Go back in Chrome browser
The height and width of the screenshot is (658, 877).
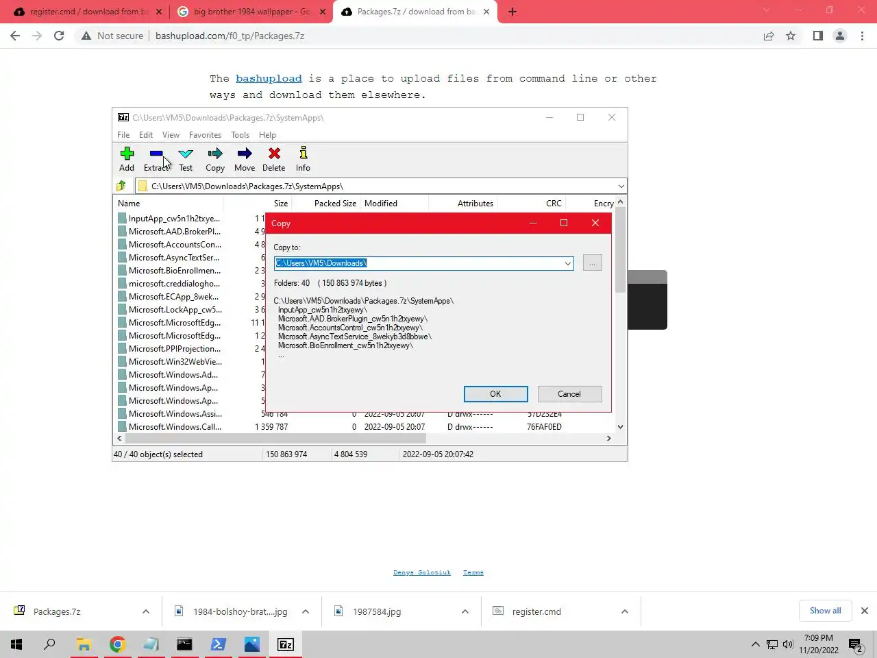(15, 36)
